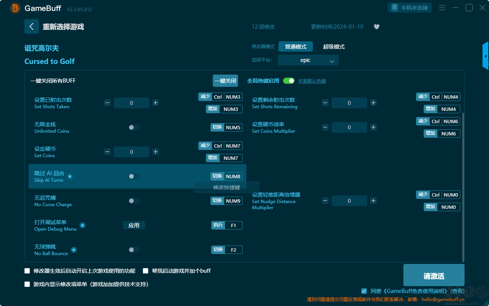The image size is (489, 306).
Task: Click NUM7 increase hotkey button
Action: 224,158
